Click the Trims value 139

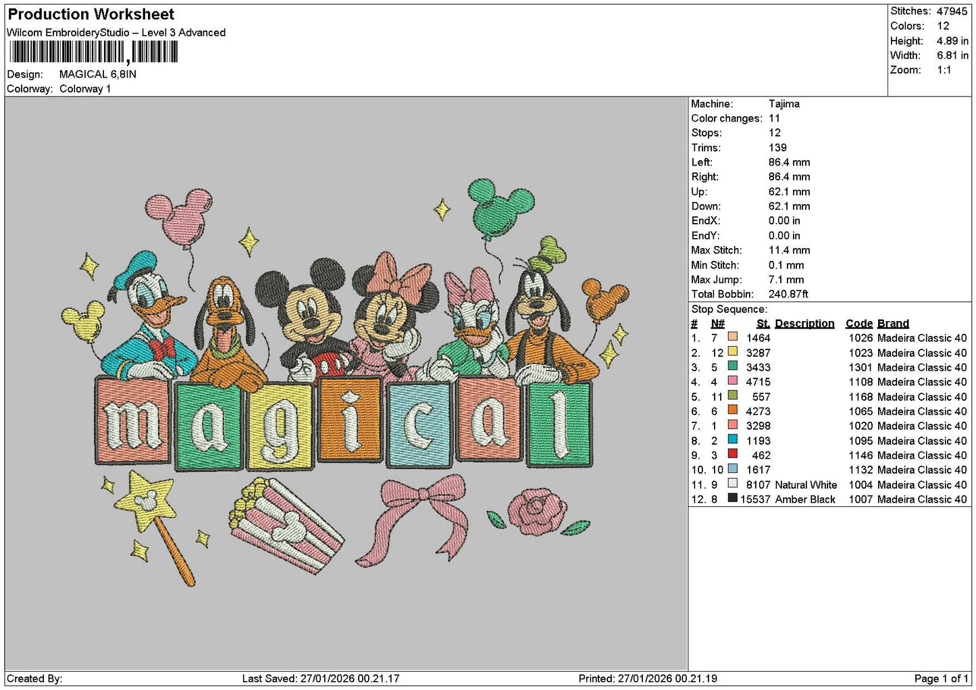[x=777, y=148]
